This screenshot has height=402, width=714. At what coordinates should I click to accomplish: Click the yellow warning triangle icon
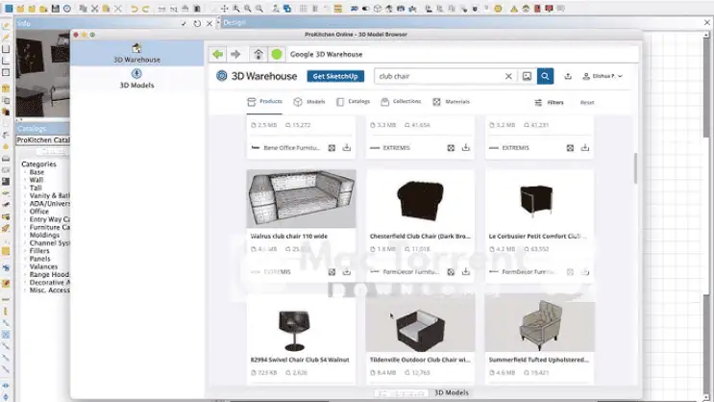(x=514, y=9)
